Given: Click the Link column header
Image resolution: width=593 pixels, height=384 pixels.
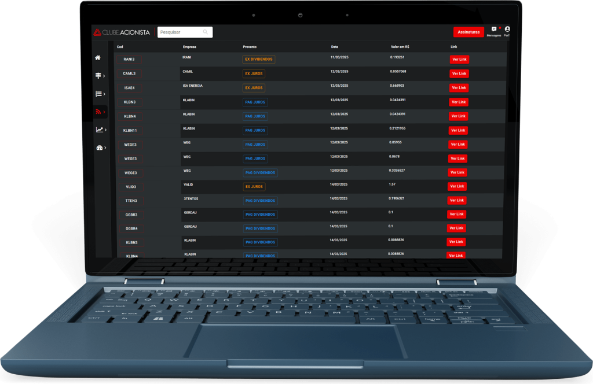Looking at the screenshot, I should [x=454, y=47].
